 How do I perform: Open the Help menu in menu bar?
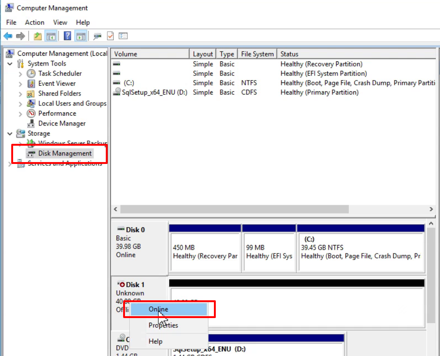tap(83, 22)
